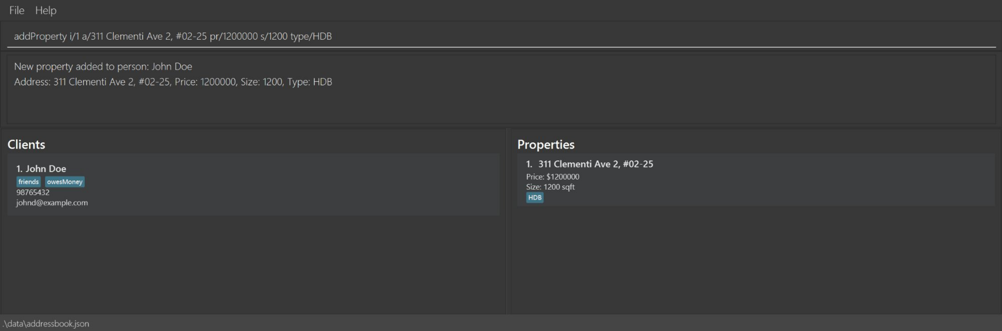Click the johnd@example.com email address
Viewport: 1002px width, 331px height.
52,203
